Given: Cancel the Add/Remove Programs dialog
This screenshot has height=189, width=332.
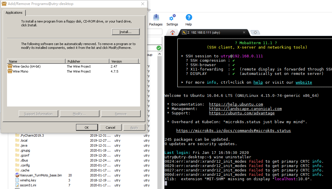Looking at the screenshot, I should (x=111, y=128).
